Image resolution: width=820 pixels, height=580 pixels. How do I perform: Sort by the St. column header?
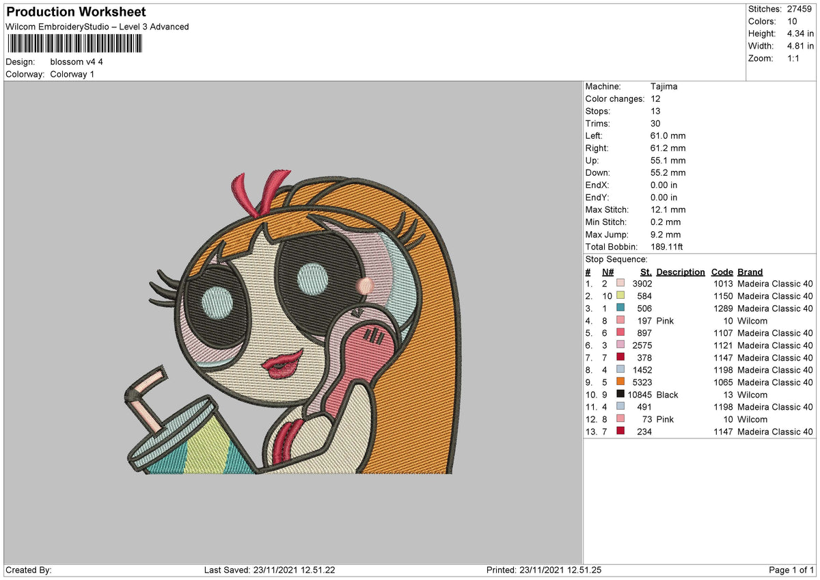point(646,272)
